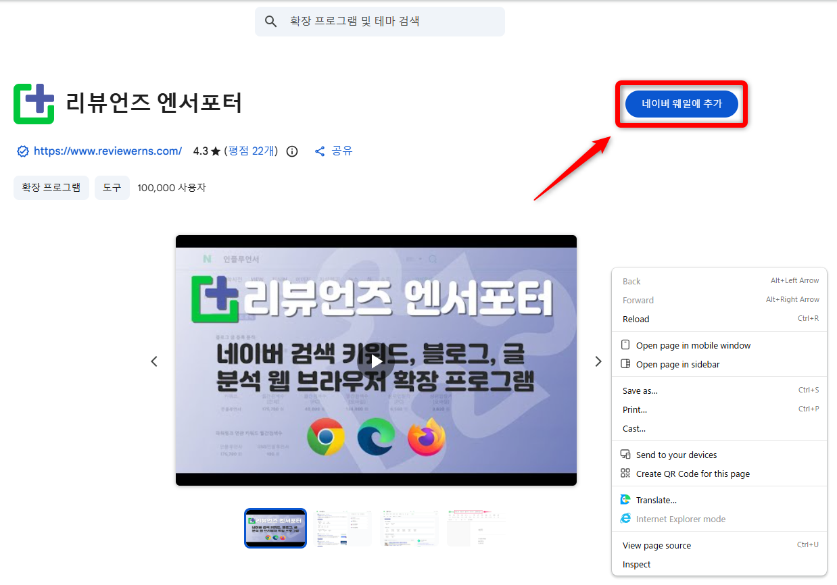This screenshot has height=585, width=837.
Task: Click the rating info circle icon
Action: pos(292,151)
